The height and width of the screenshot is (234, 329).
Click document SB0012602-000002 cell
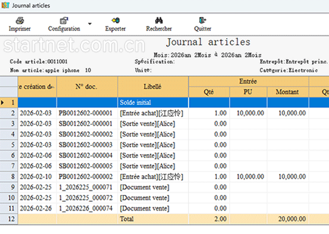tap(87, 135)
